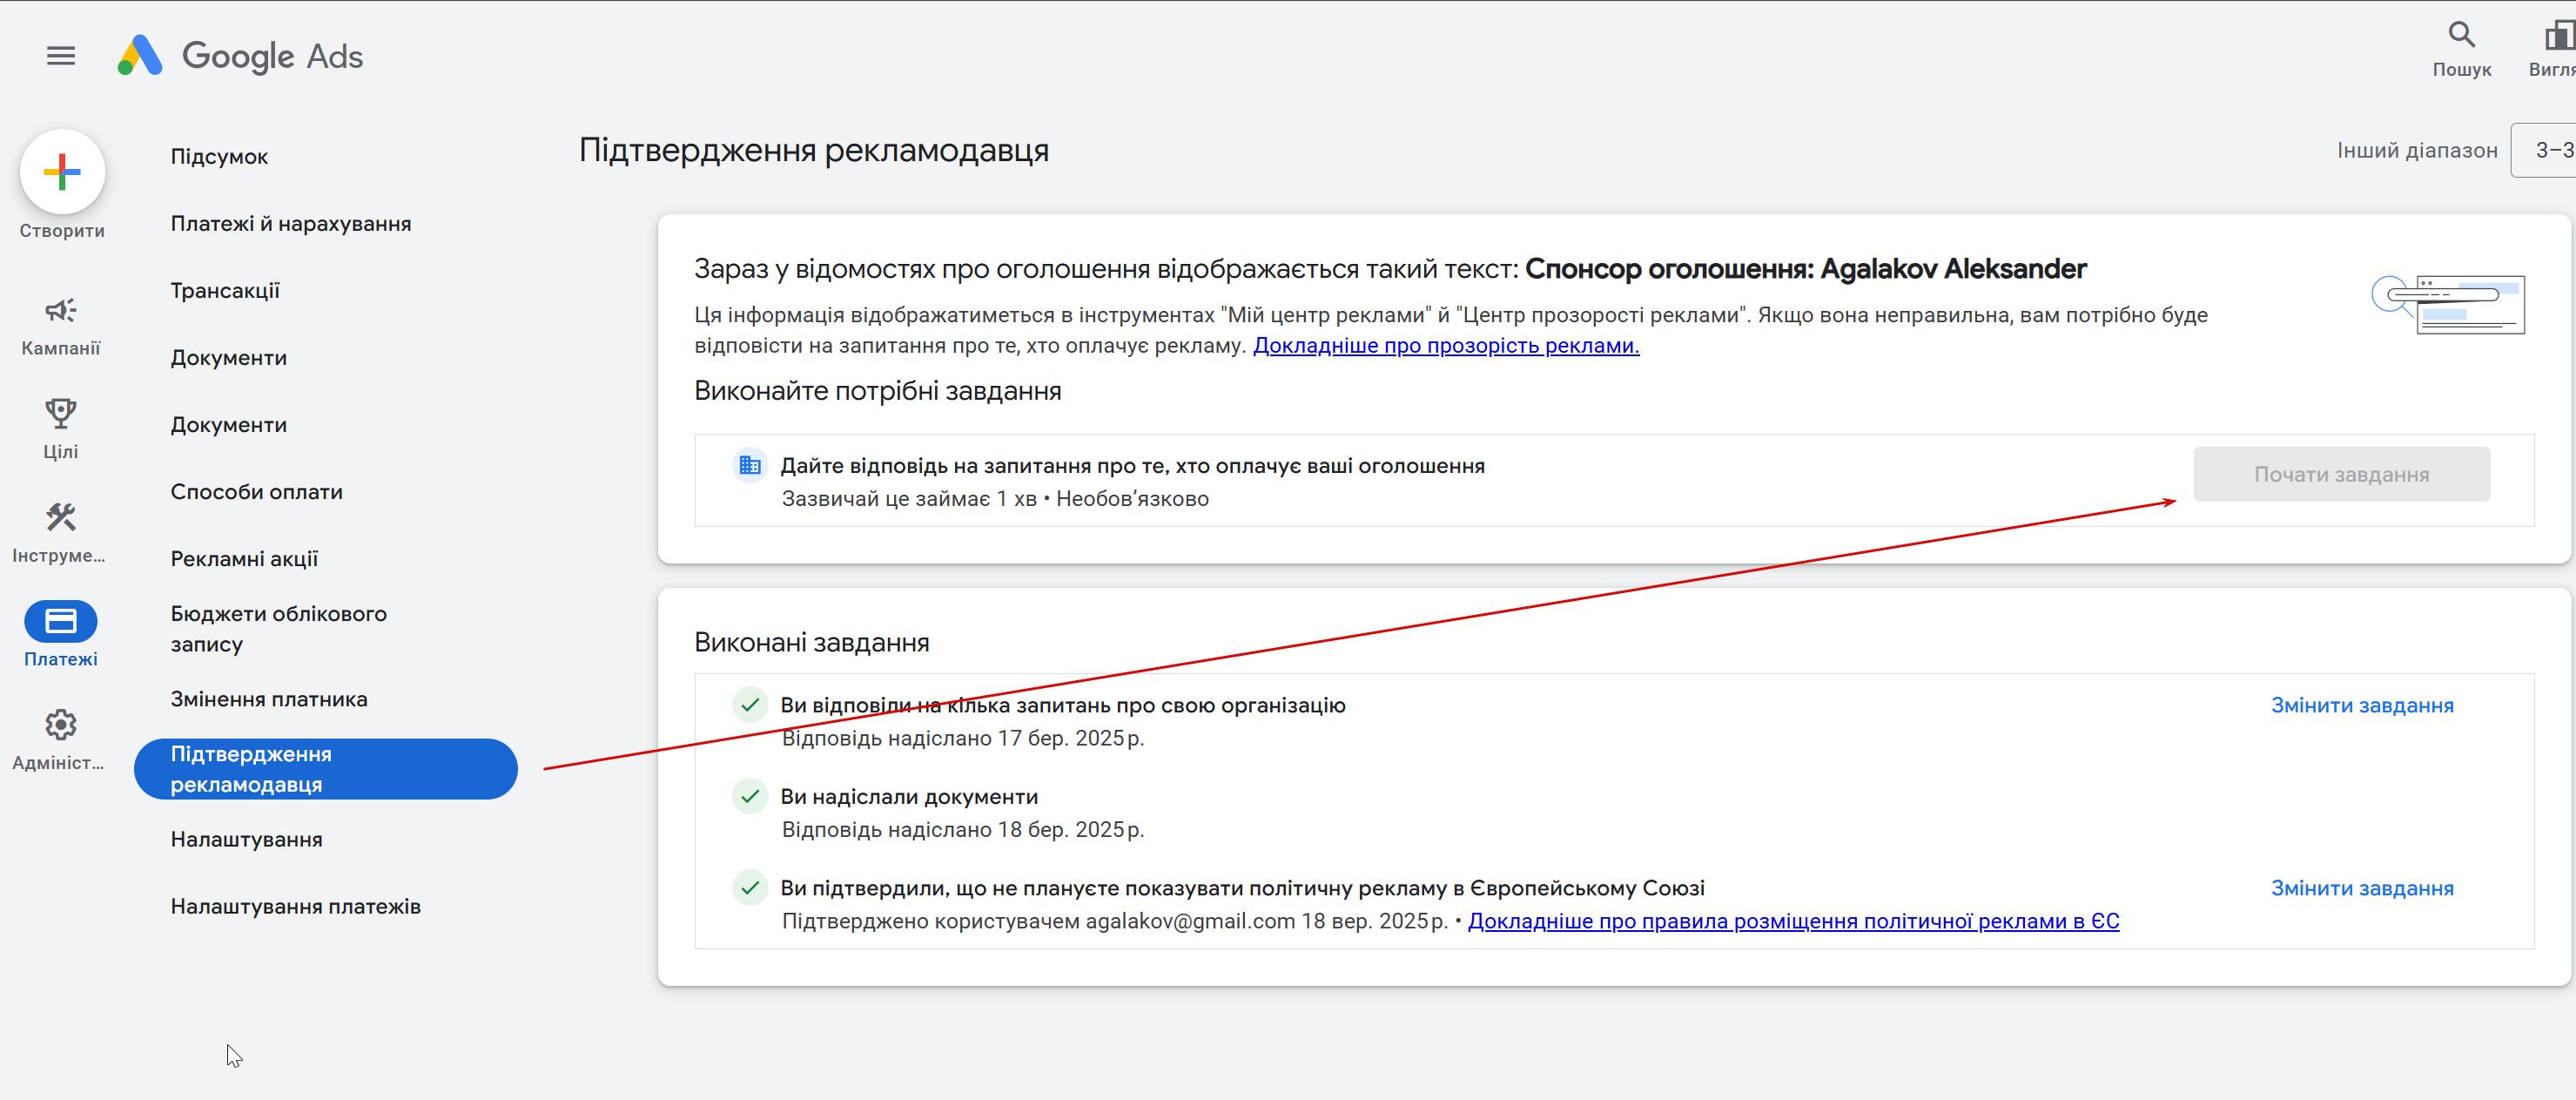This screenshot has width=2576, height=1100.
Task: Select Платежі card icon in sidebar
Action: click(x=61, y=622)
